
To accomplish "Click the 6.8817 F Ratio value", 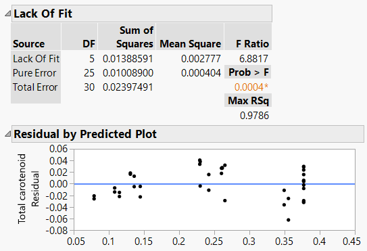I will pyautogui.click(x=253, y=59).
